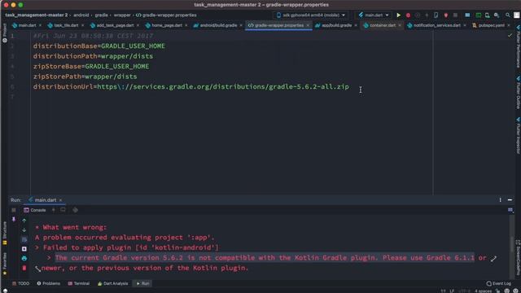Start debugging with the red bug icon
This screenshot has width=521, height=293.
pos(408,15)
